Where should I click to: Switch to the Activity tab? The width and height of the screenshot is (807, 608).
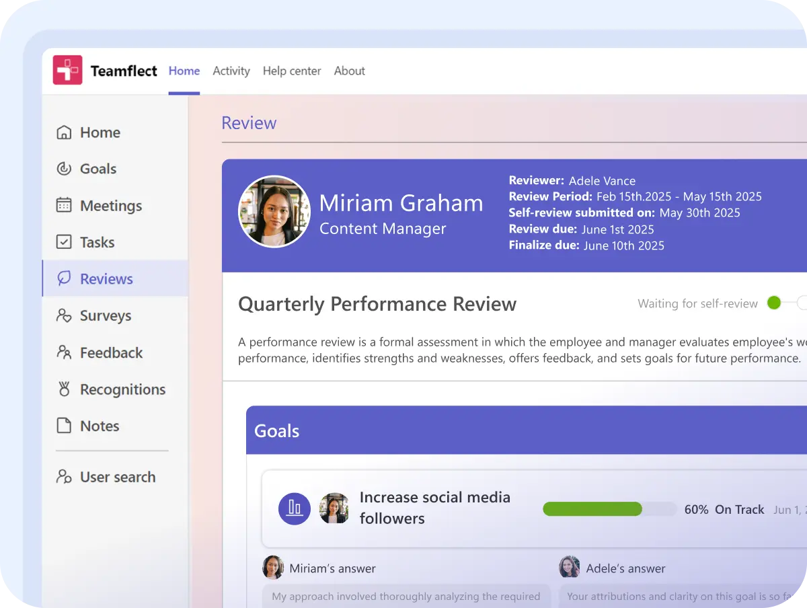[x=231, y=71]
